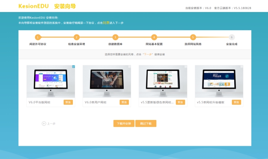This screenshot has width=268, height=159.
Task: Click the 当前安装版本：V6.0 text
Action: point(198,8)
